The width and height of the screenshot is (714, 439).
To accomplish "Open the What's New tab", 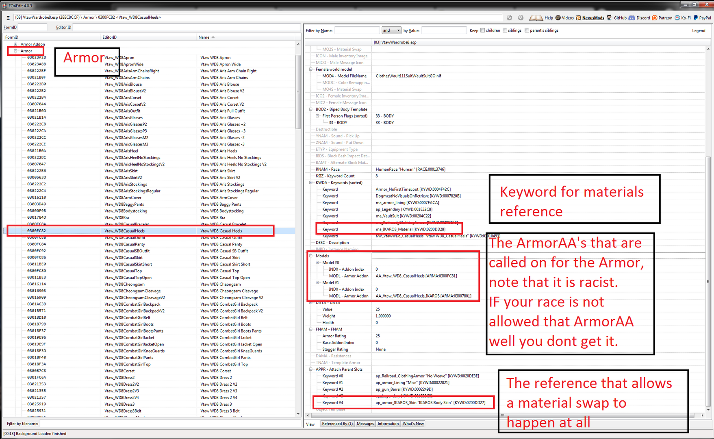I will click(x=413, y=424).
